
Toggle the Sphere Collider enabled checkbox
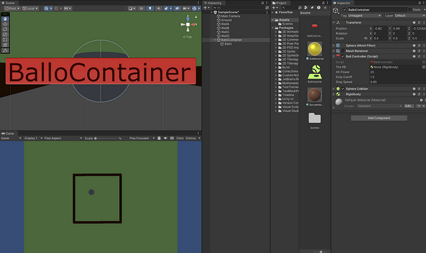click(343, 89)
